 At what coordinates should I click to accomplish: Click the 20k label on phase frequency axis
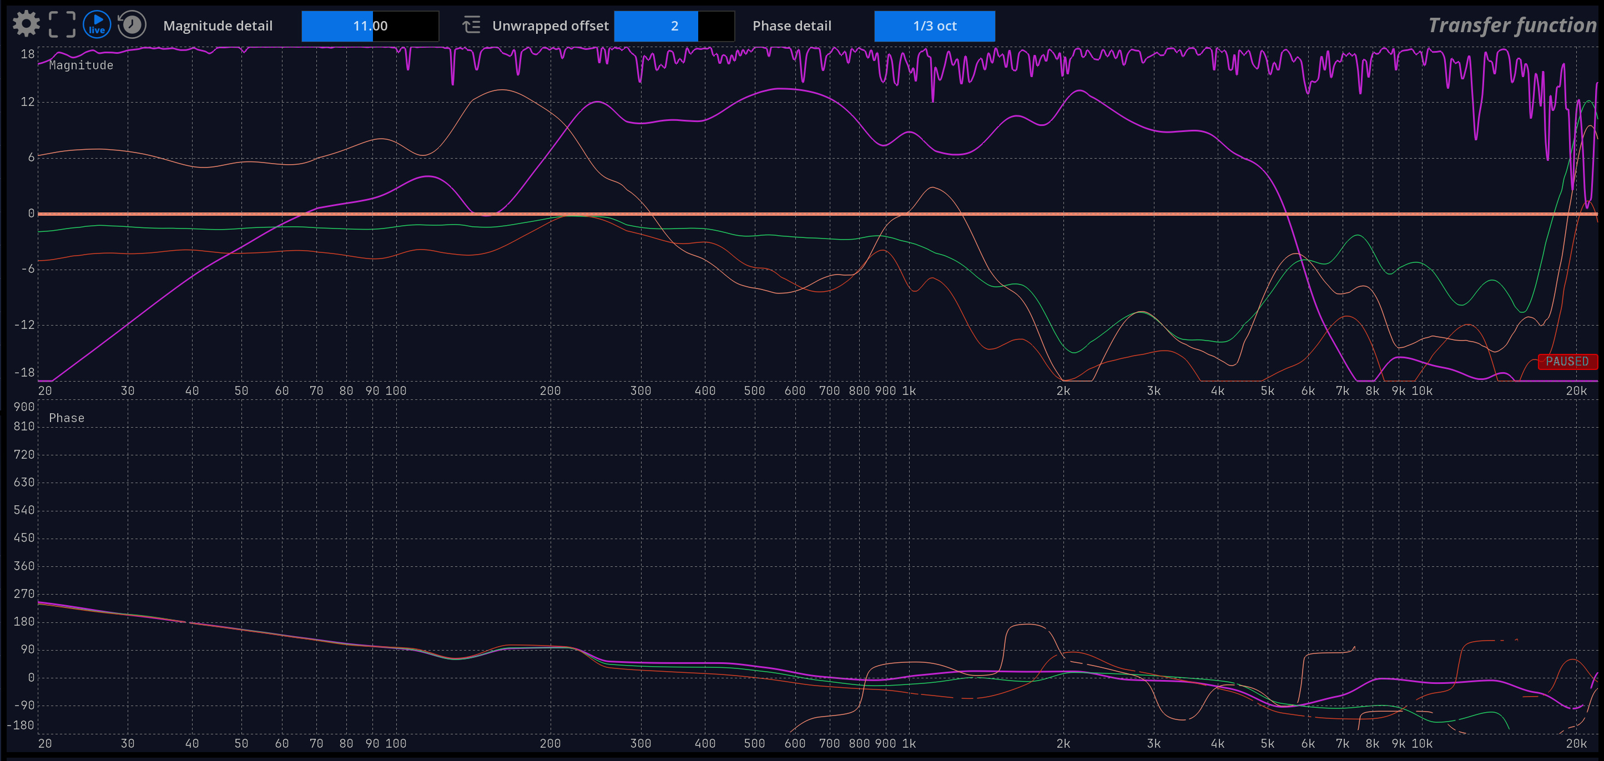pyautogui.click(x=1576, y=744)
